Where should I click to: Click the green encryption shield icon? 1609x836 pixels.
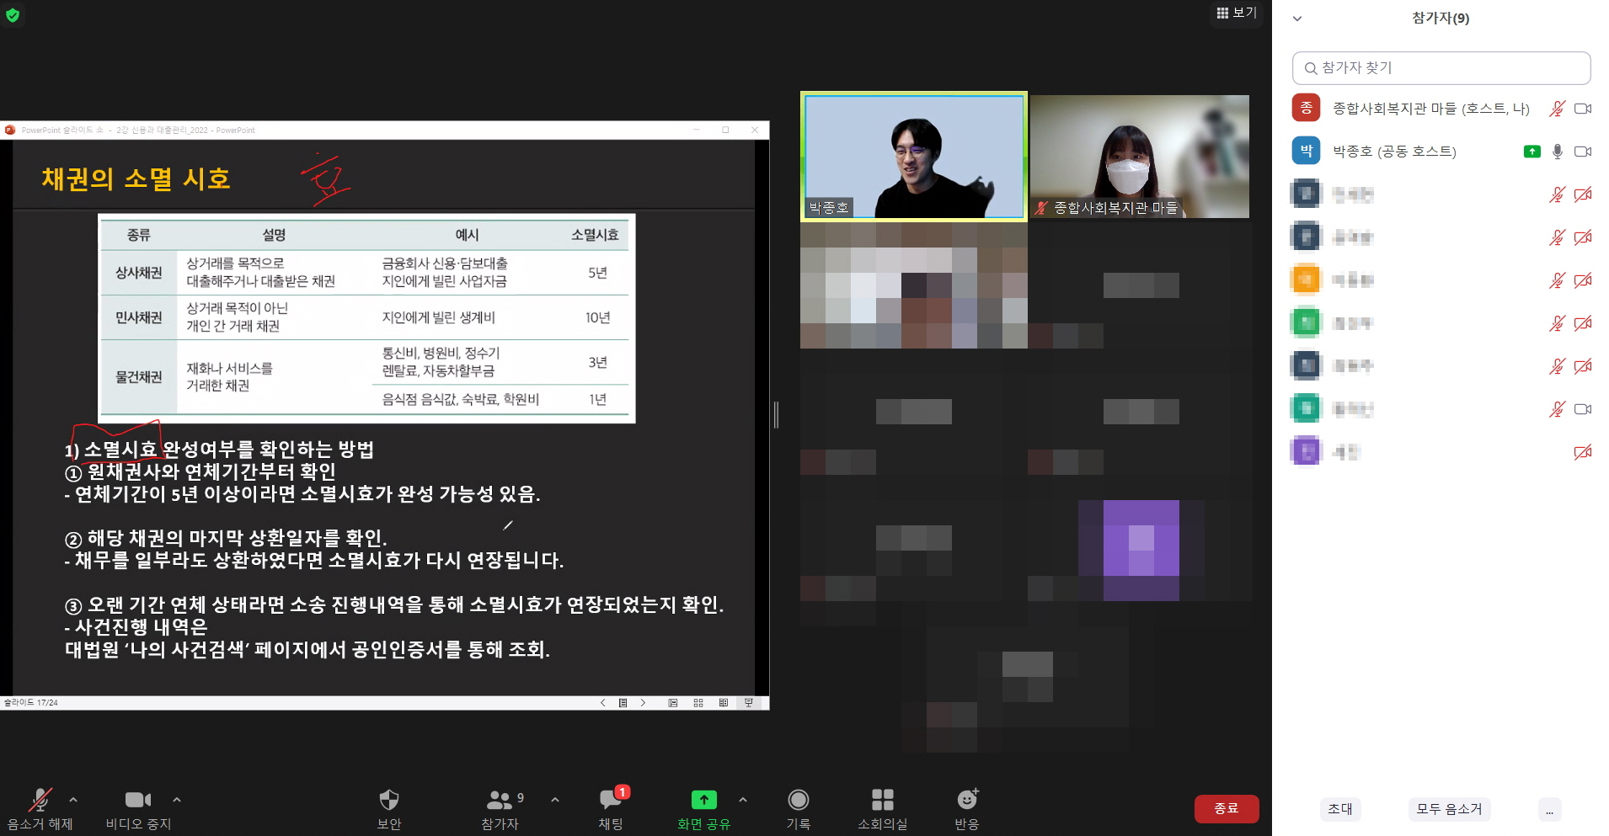(13, 15)
